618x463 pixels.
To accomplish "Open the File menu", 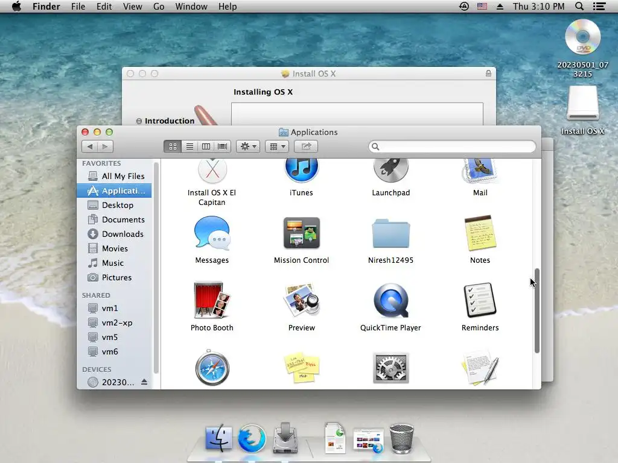I will [x=78, y=6].
